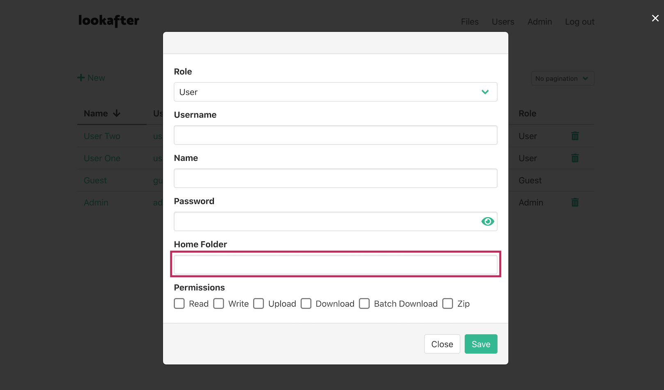The height and width of the screenshot is (390, 664).
Task: Click trash icon in User One row
Action: (575, 158)
